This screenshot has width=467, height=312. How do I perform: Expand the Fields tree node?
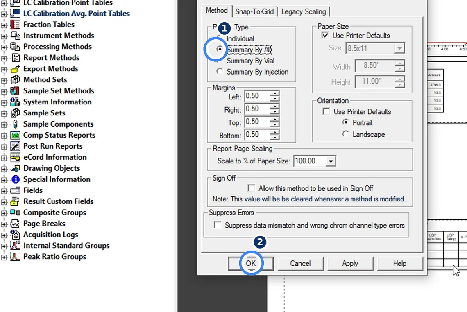point(4,191)
